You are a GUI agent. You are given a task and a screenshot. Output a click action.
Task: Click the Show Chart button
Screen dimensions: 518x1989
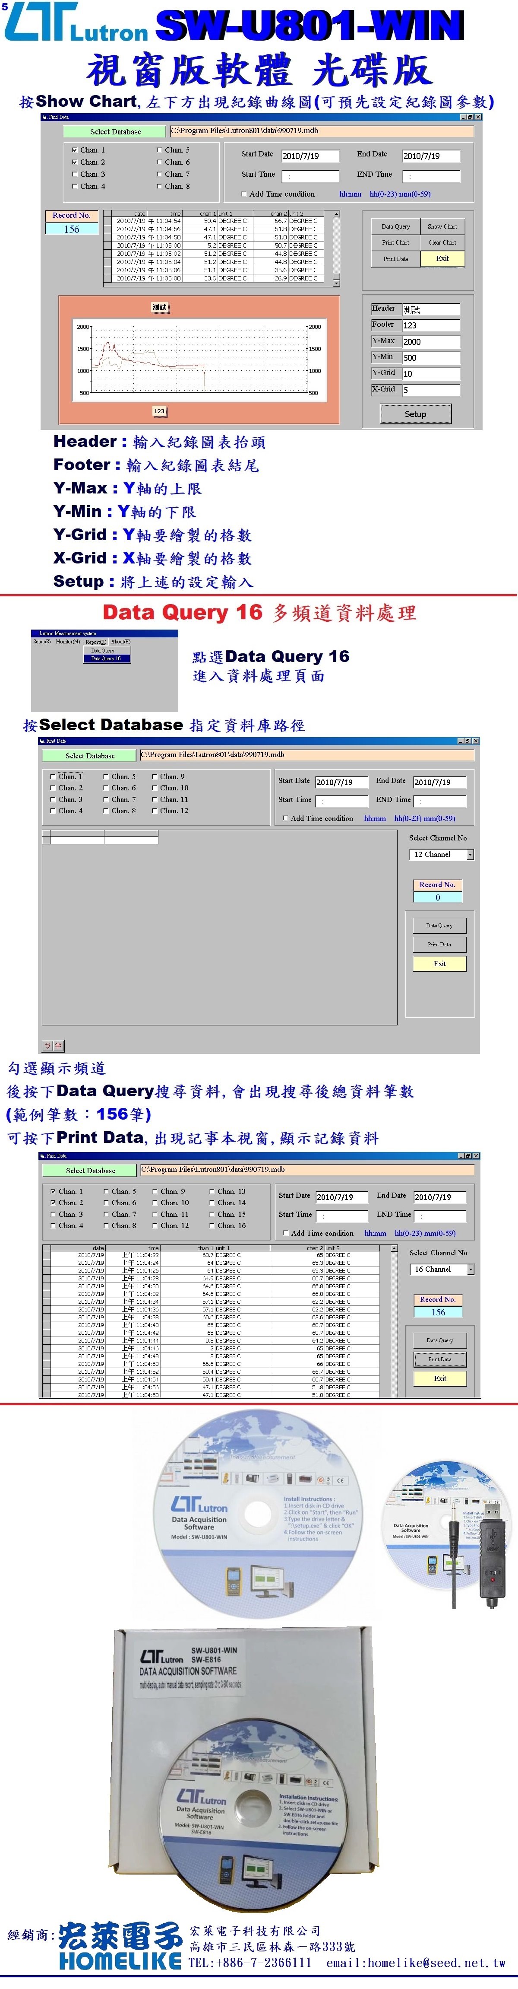[442, 226]
